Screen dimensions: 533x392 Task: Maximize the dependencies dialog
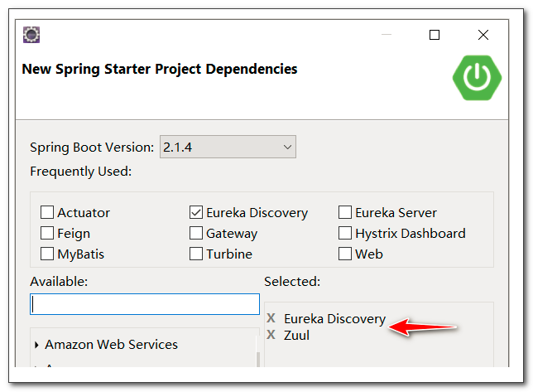[435, 35]
